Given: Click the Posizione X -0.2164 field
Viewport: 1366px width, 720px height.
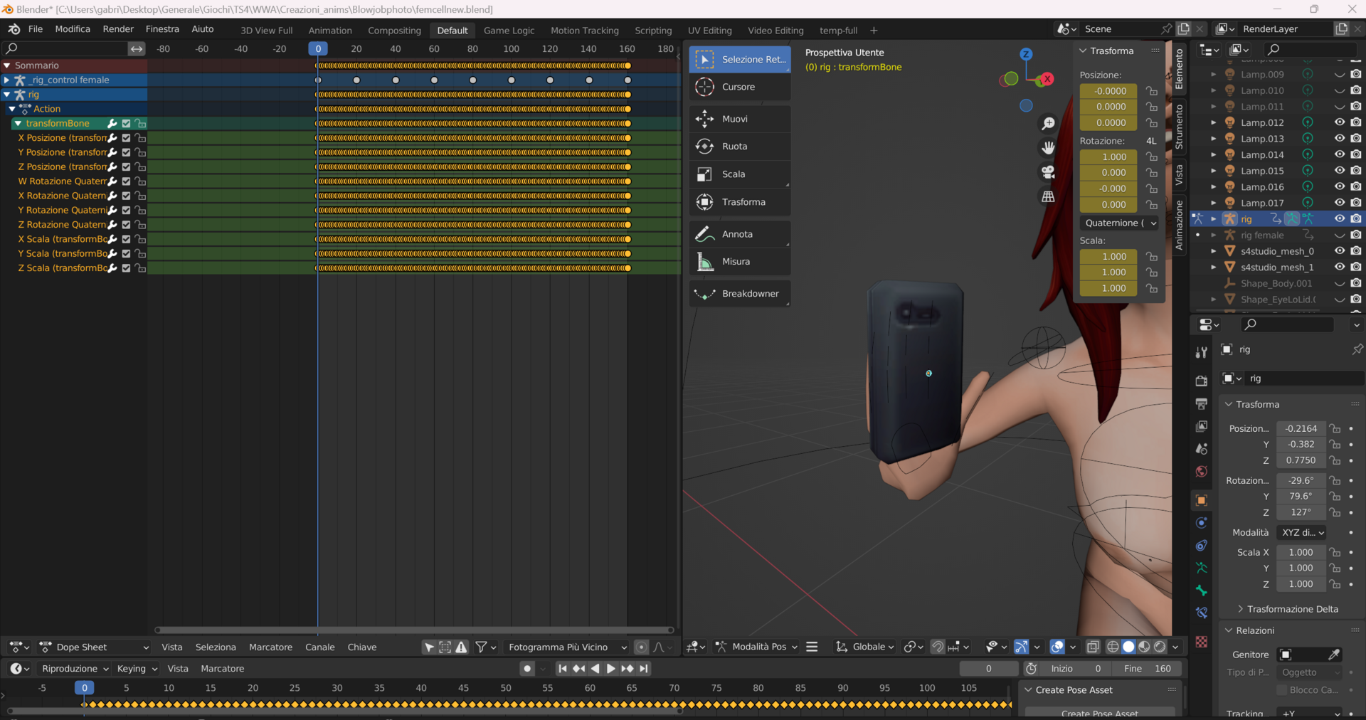Looking at the screenshot, I should (1301, 429).
